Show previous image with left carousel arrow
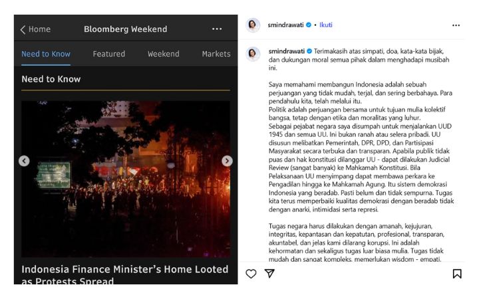This screenshot has width=479, height=299. pyautogui.click(x=24, y=161)
